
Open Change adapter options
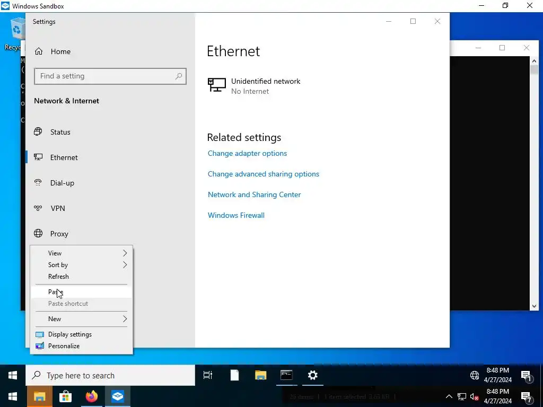click(x=247, y=153)
